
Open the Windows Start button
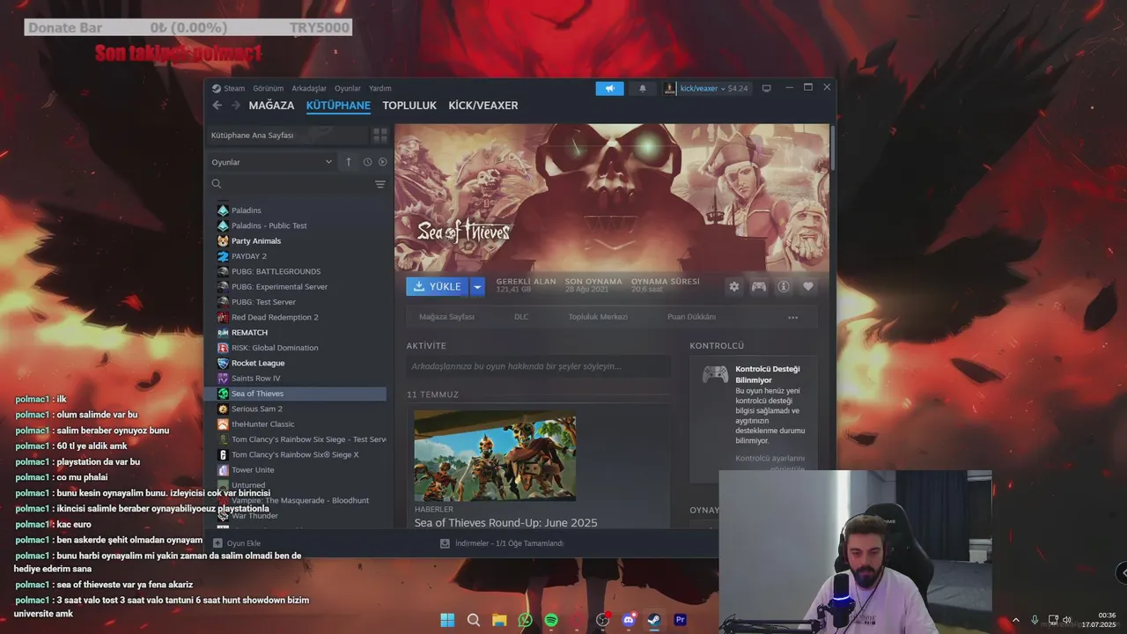[x=447, y=620]
